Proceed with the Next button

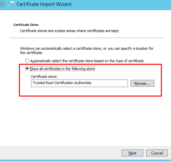tap(132, 153)
